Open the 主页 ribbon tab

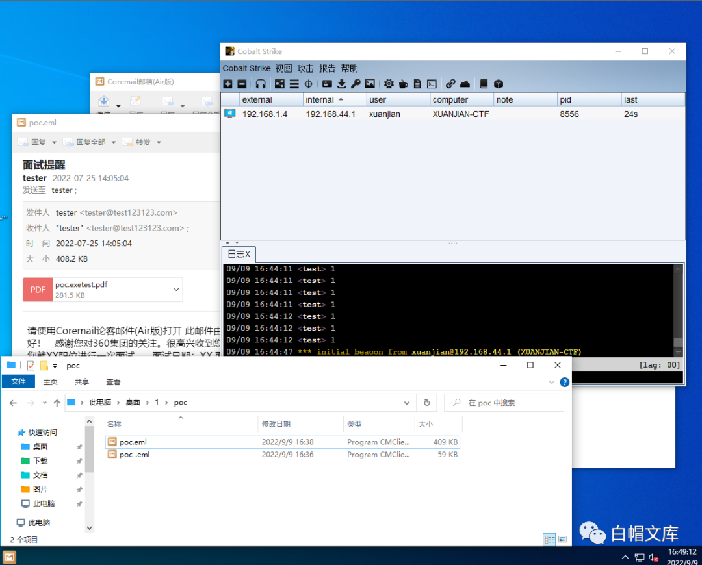(x=50, y=382)
